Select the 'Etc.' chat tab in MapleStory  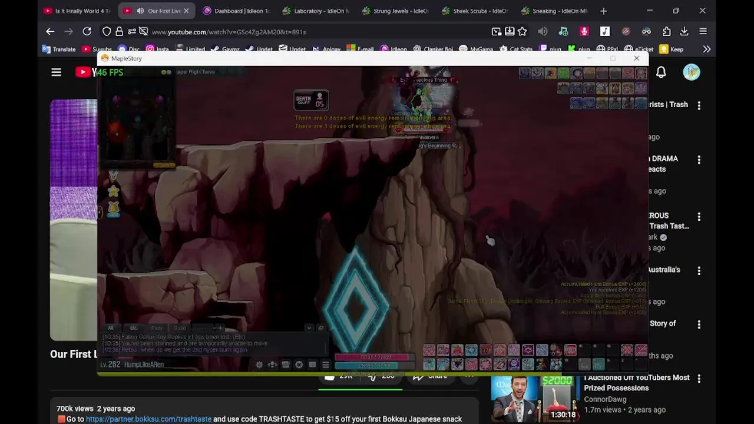click(134, 328)
